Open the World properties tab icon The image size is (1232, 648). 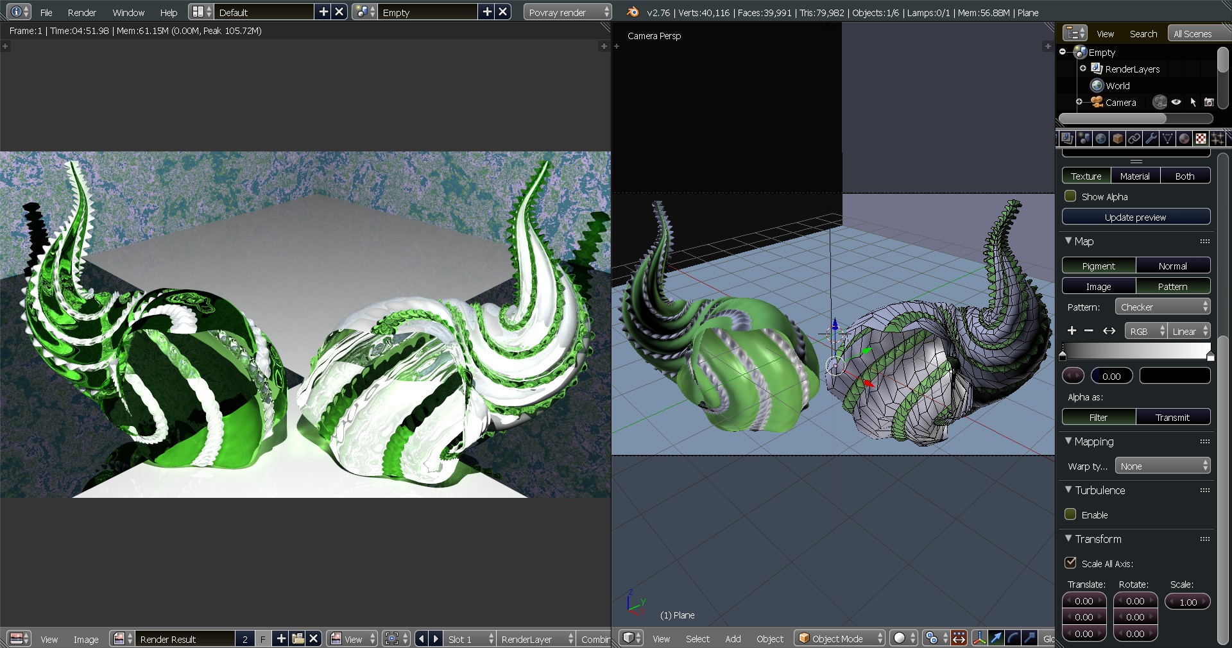pos(1100,139)
